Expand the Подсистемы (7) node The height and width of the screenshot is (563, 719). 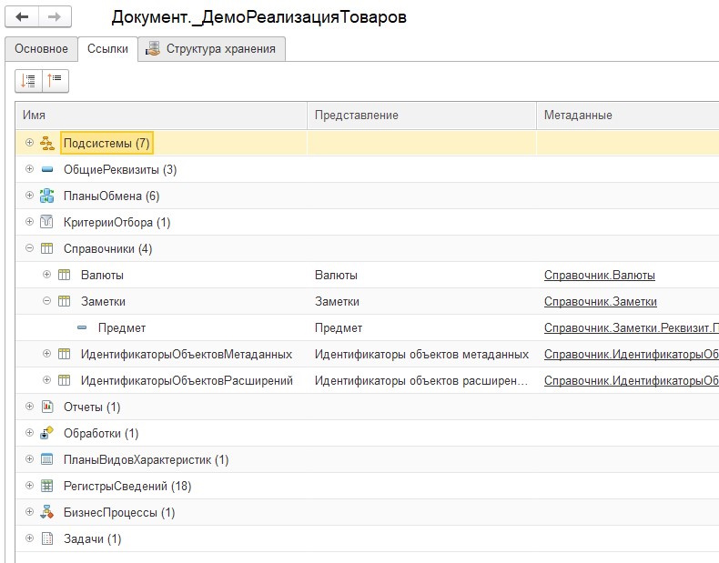click(x=29, y=143)
